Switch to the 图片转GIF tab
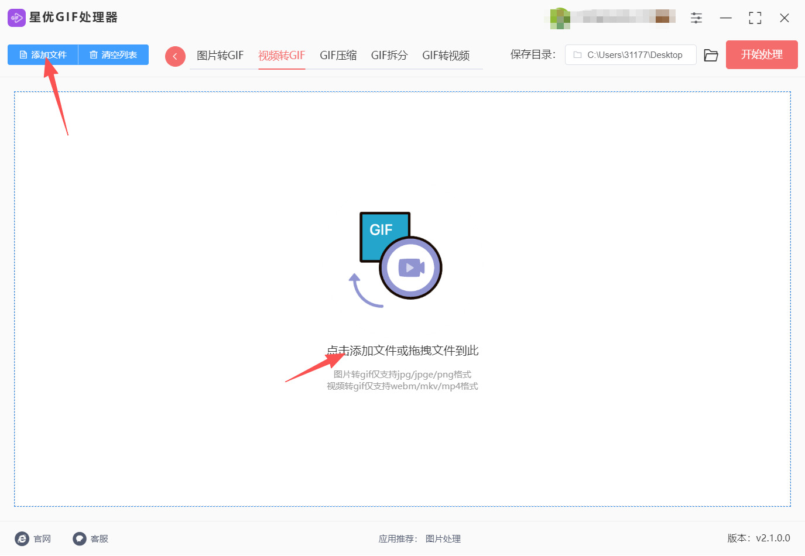 pos(220,56)
